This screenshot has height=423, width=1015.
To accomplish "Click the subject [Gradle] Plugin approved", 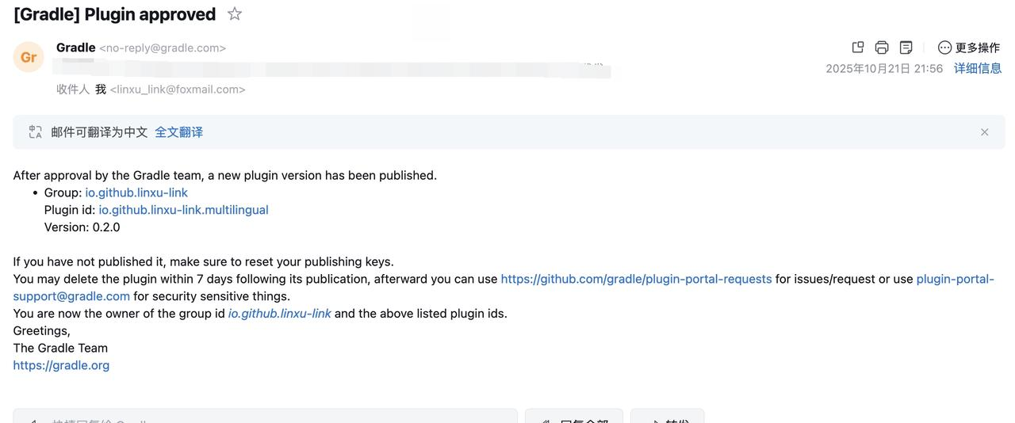I will click(x=115, y=14).
